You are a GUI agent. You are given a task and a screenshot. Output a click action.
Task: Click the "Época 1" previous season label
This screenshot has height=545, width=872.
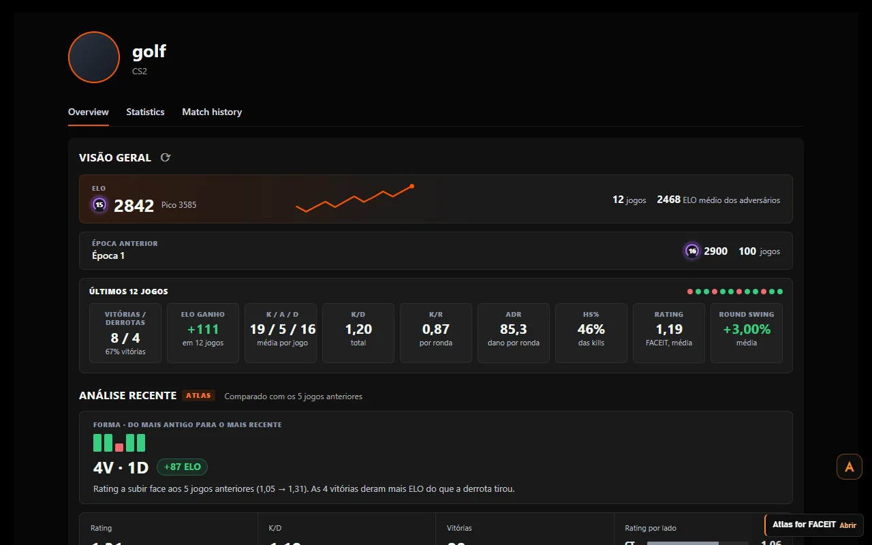[x=108, y=256]
